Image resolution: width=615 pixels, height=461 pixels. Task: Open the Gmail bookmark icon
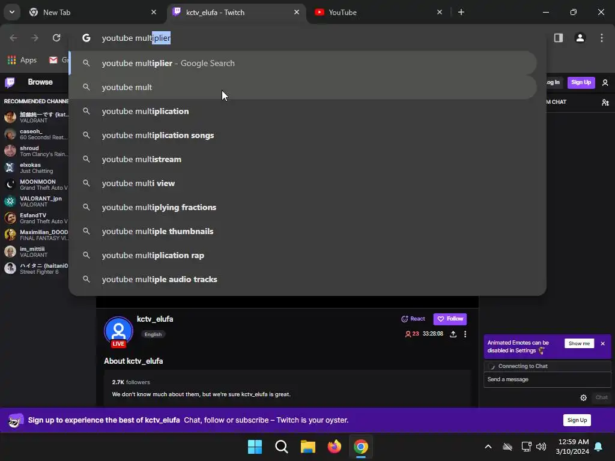[x=53, y=60]
